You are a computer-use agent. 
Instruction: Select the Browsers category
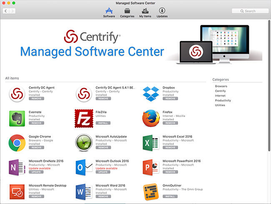tap(221, 86)
